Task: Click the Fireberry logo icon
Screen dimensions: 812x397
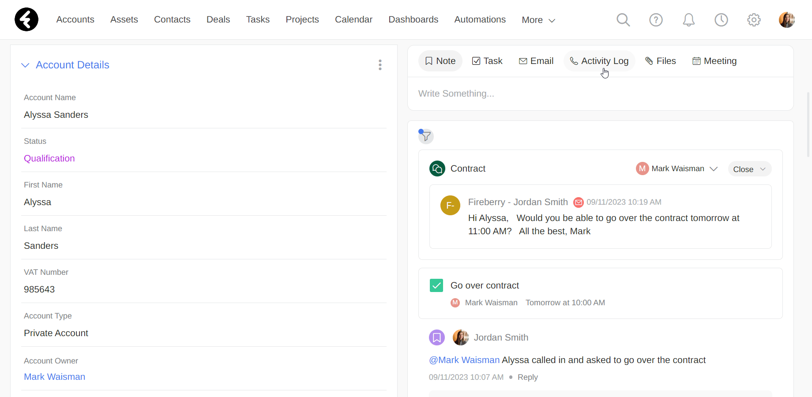Action: point(26,19)
